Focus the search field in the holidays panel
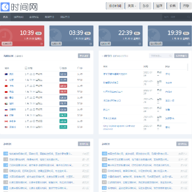The image size is (192, 192). 161,56
